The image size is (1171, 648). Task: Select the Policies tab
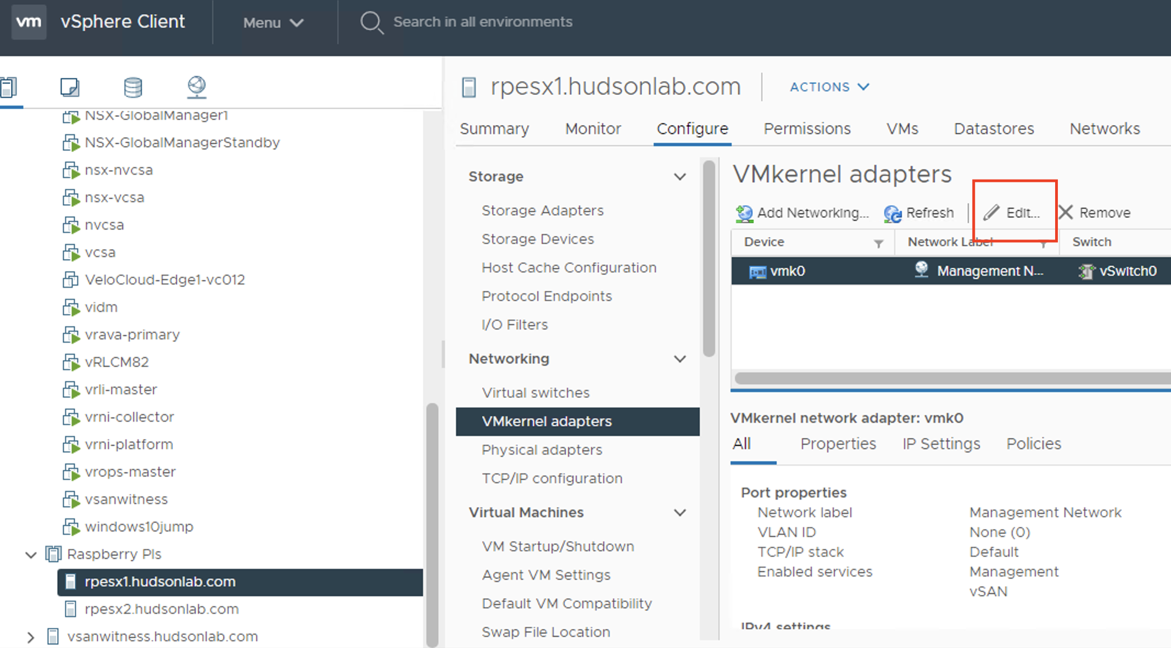click(1034, 444)
